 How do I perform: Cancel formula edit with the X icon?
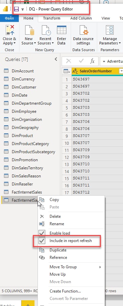pyautogui.click(x=69, y=61)
